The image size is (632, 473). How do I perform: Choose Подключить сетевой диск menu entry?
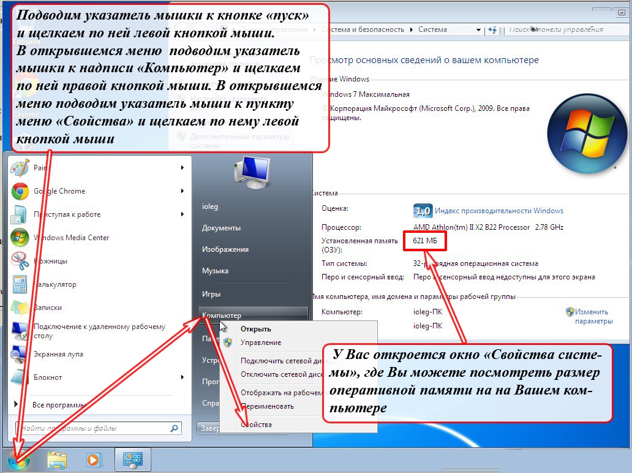tap(287, 361)
